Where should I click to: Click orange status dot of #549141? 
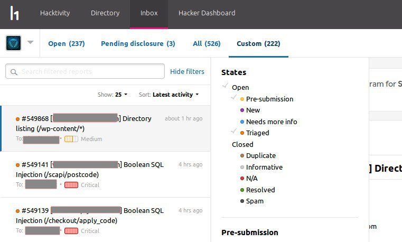click(17, 165)
